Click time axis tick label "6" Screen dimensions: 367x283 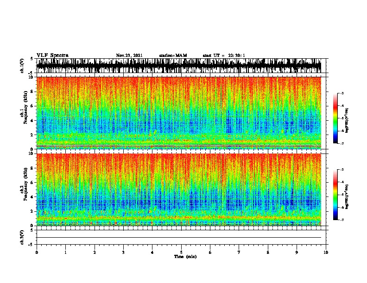[210, 252]
